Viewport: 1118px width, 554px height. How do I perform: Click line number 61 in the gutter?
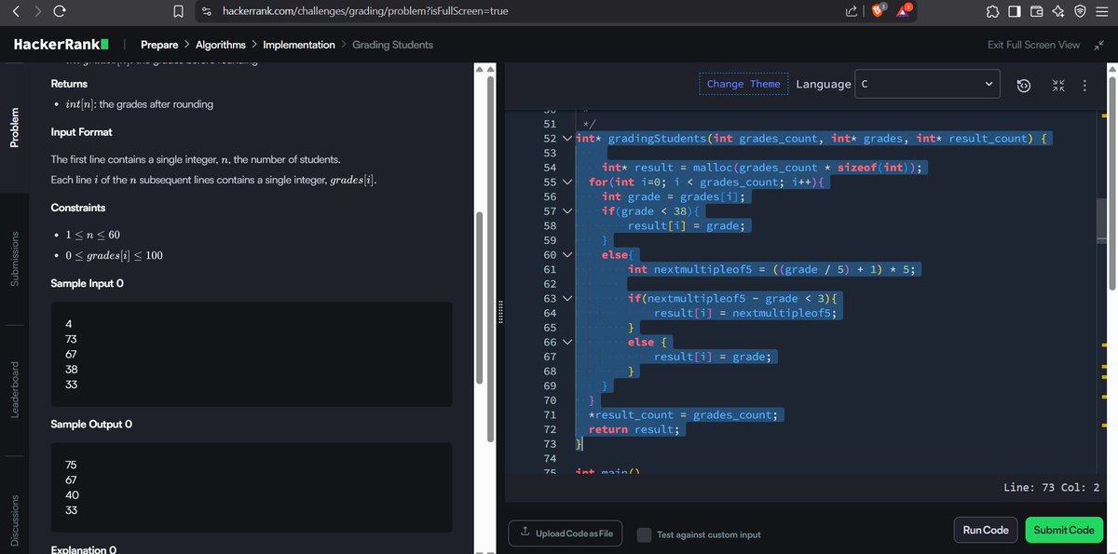pyautogui.click(x=550, y=269)
